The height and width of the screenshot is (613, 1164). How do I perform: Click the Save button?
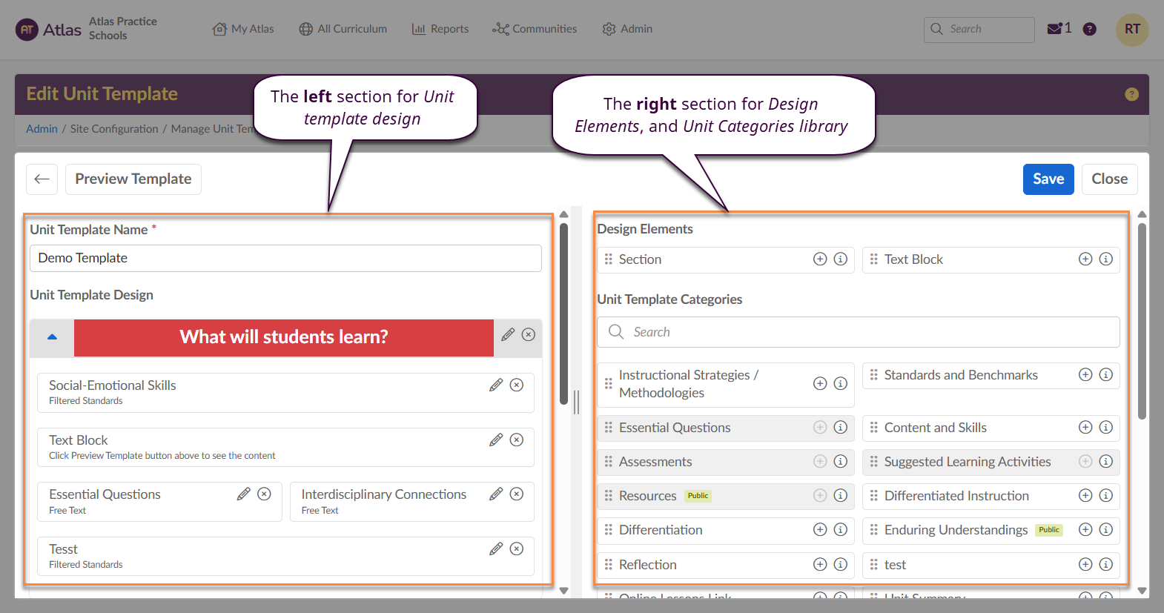(1048, 179)
